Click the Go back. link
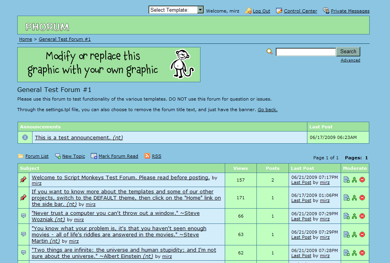The image size is (390, 263). pos(267,110)
